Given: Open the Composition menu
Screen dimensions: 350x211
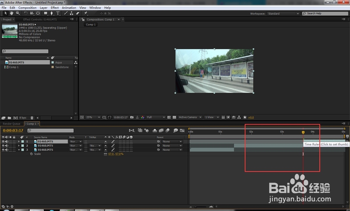Looking at the screenshot, I should pos(27,8).
